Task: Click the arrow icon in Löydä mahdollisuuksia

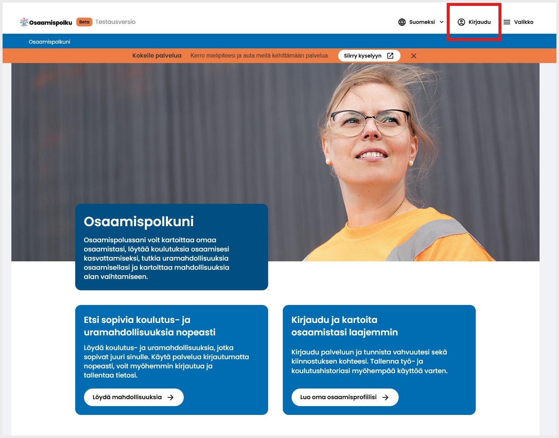Action: pos(171,397)
